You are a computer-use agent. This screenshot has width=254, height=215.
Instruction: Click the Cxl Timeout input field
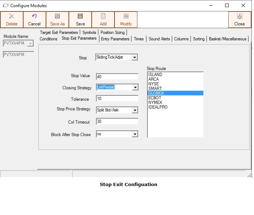click(x=117, y=122)
